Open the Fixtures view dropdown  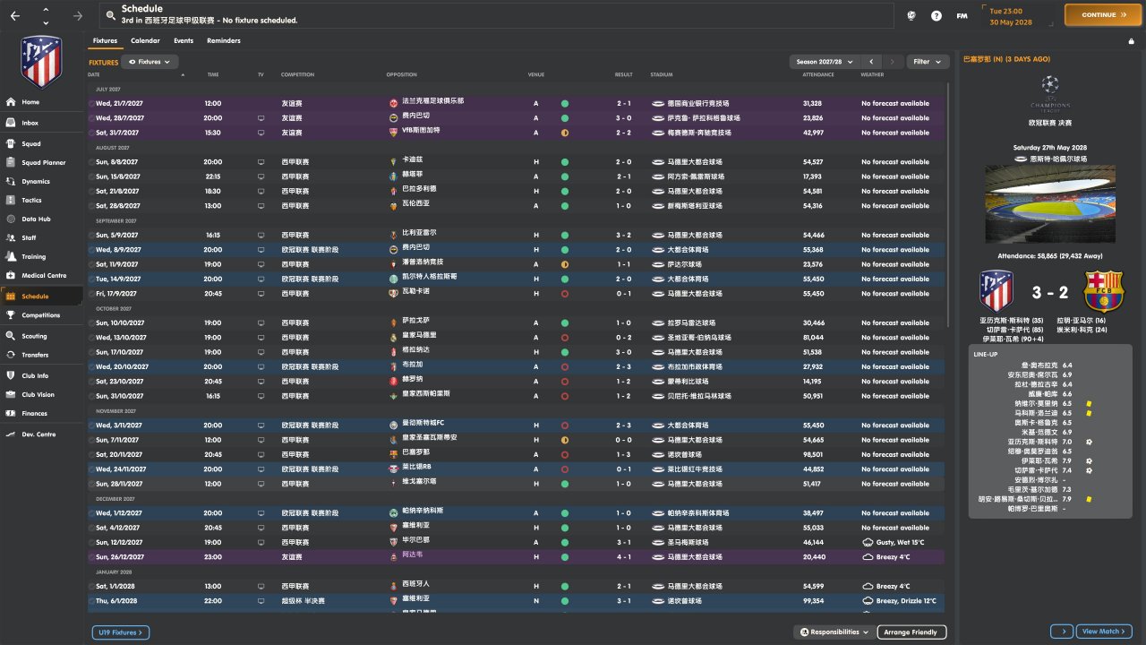pos(152,62)
